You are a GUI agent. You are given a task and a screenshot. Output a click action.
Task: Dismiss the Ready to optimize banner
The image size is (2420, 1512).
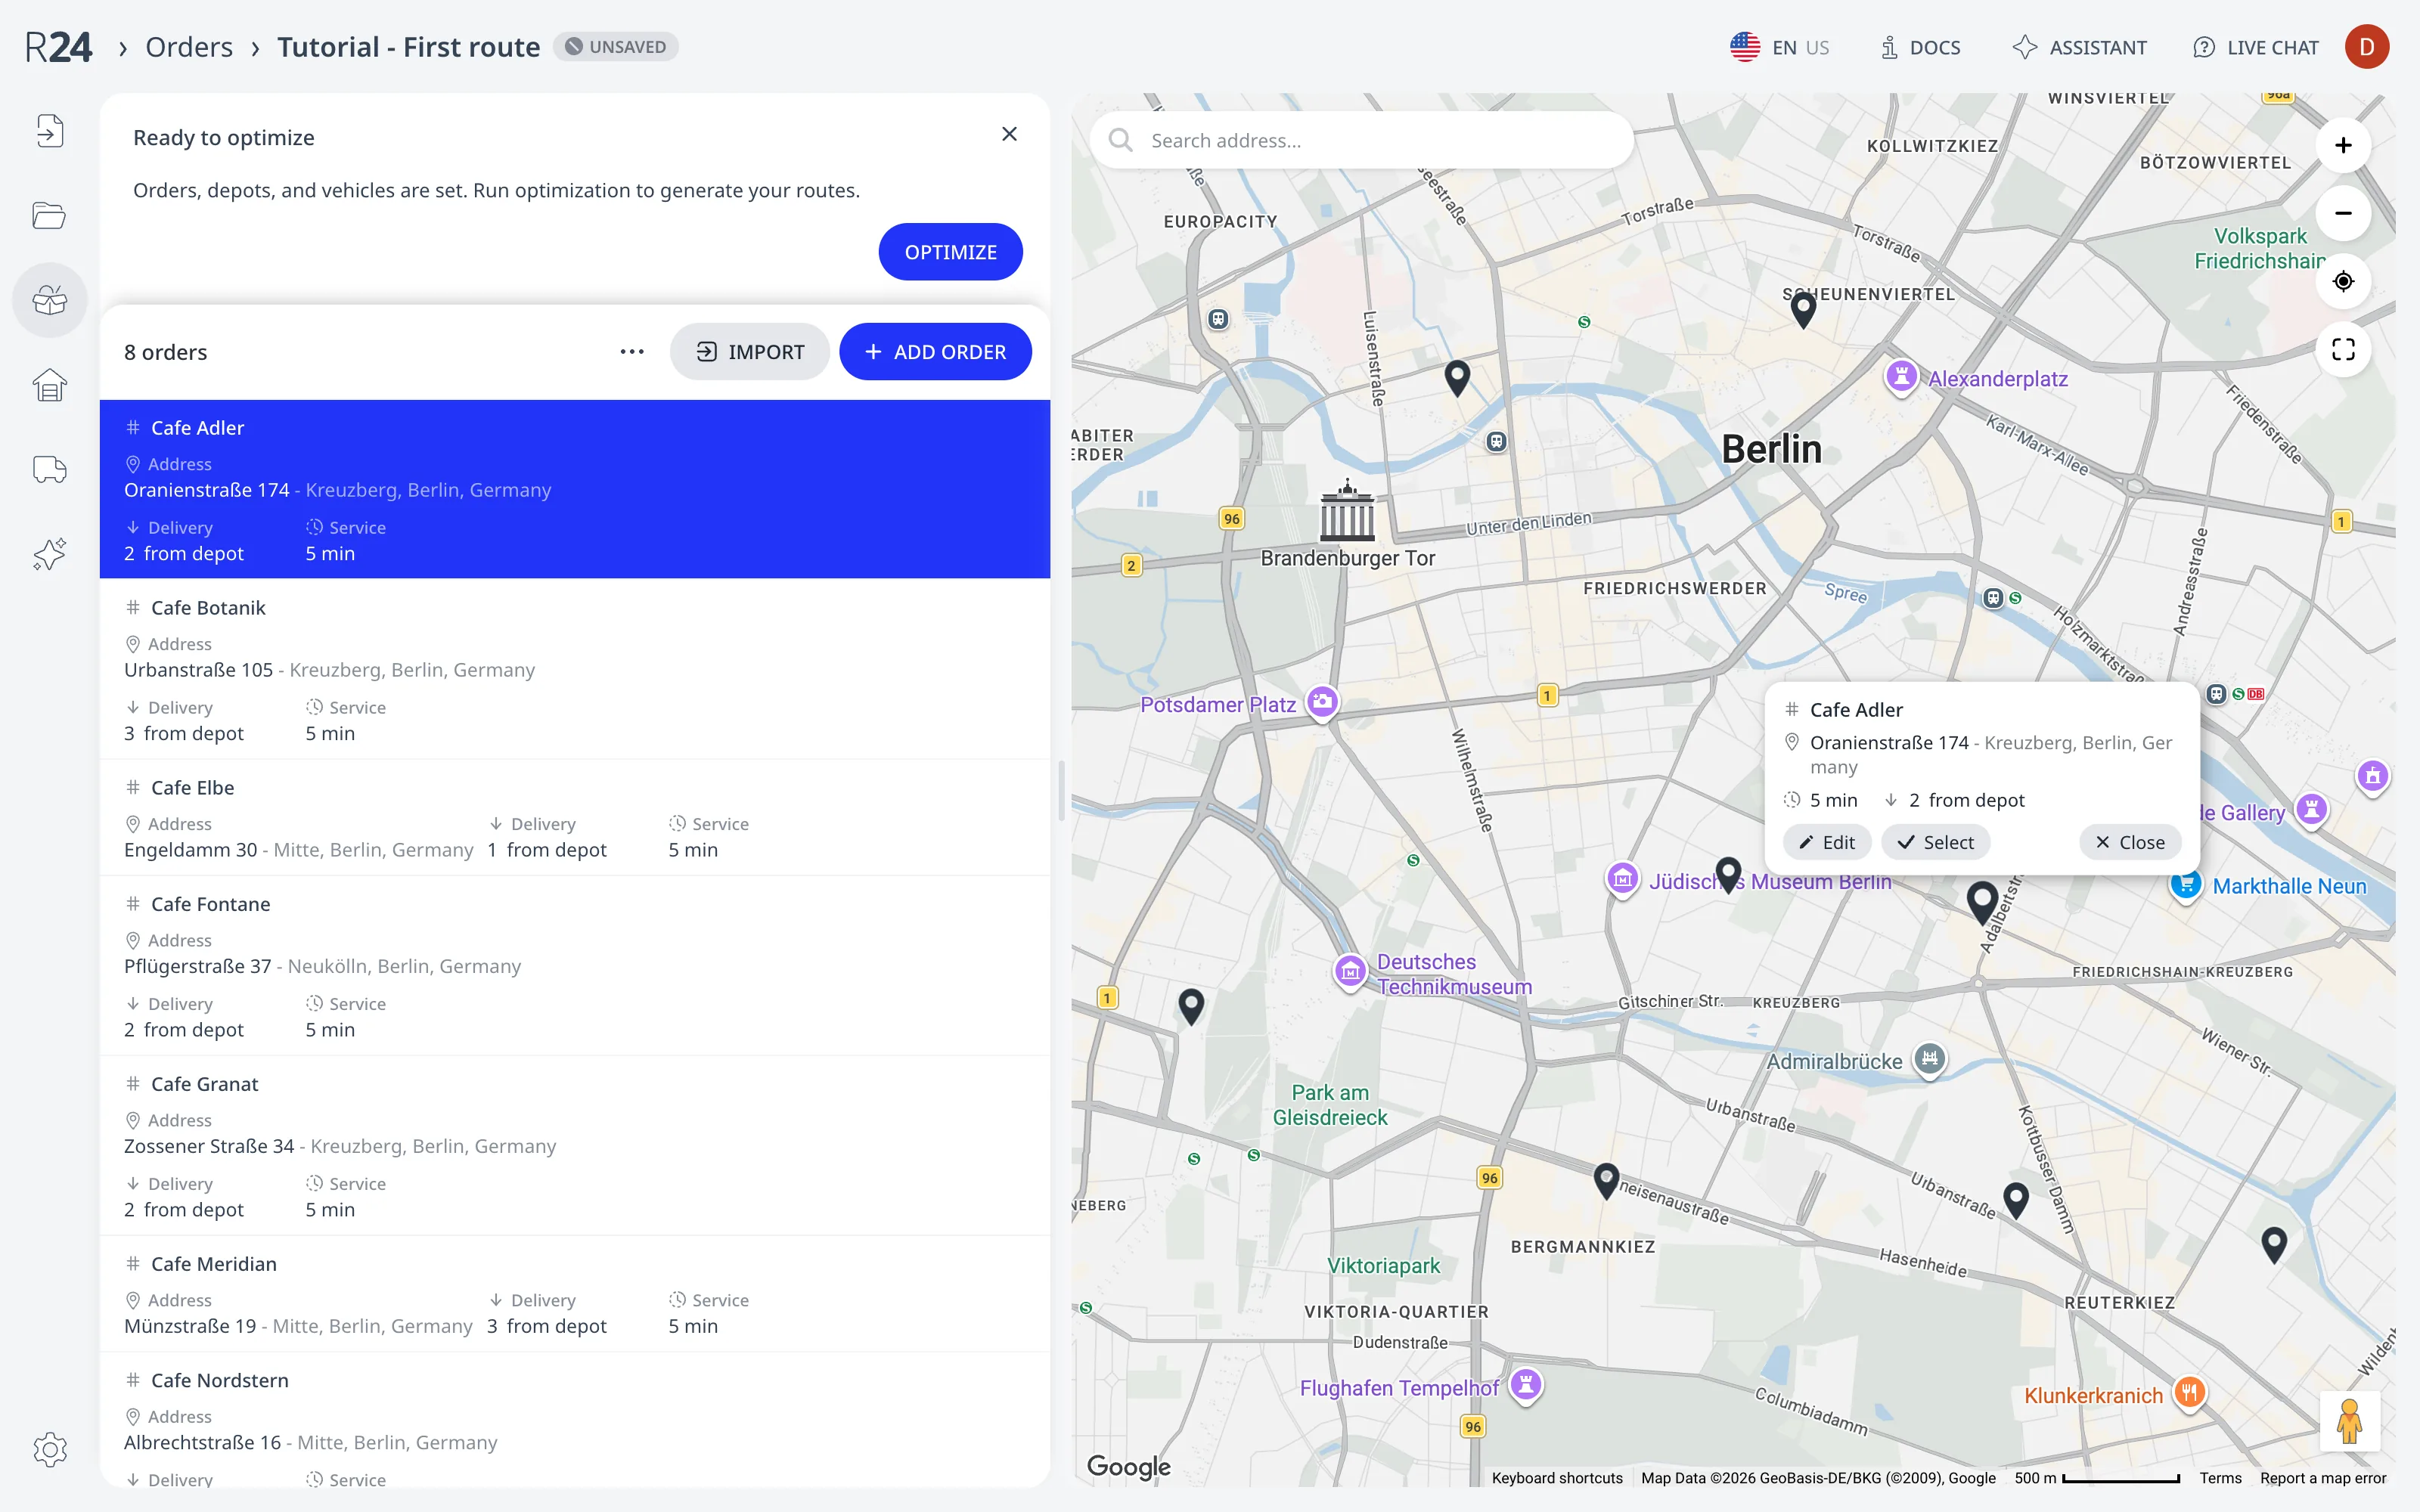(x=1009, y=134)
